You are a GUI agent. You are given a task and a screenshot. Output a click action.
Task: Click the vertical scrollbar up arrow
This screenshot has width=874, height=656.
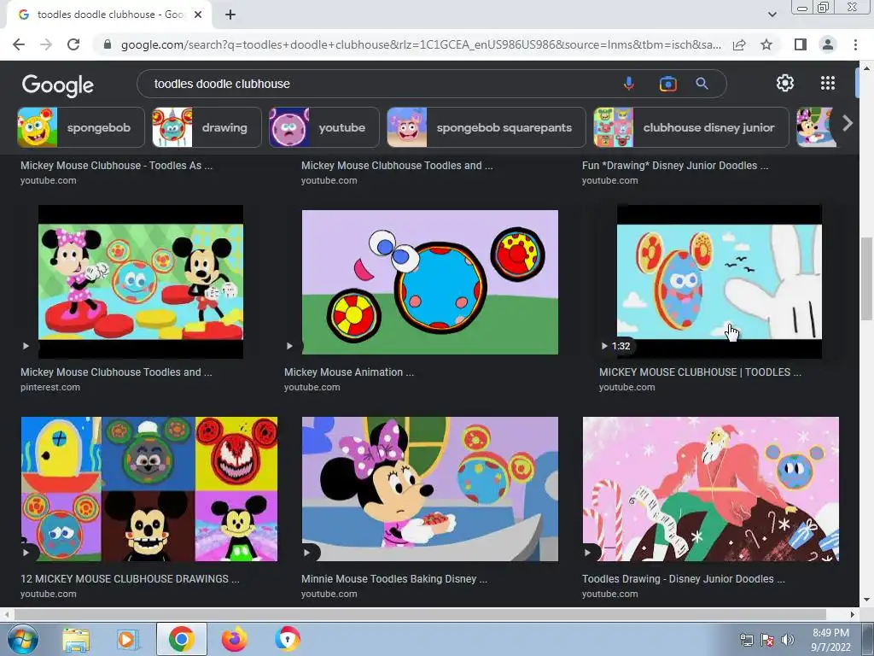pyautogui.click(x=866, y=67)
